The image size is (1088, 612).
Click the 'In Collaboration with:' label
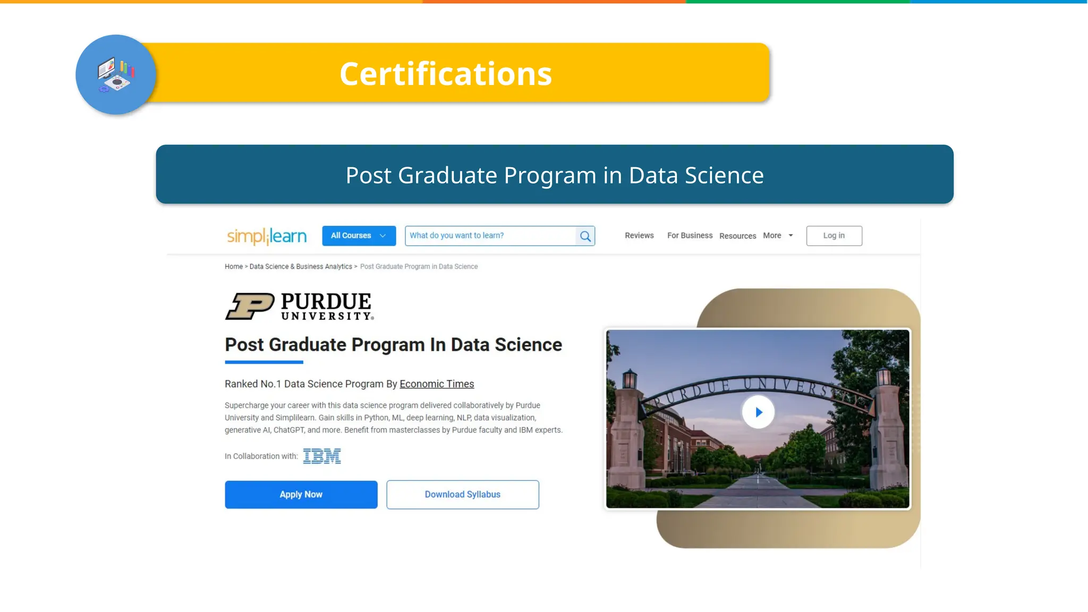[261, 456]
